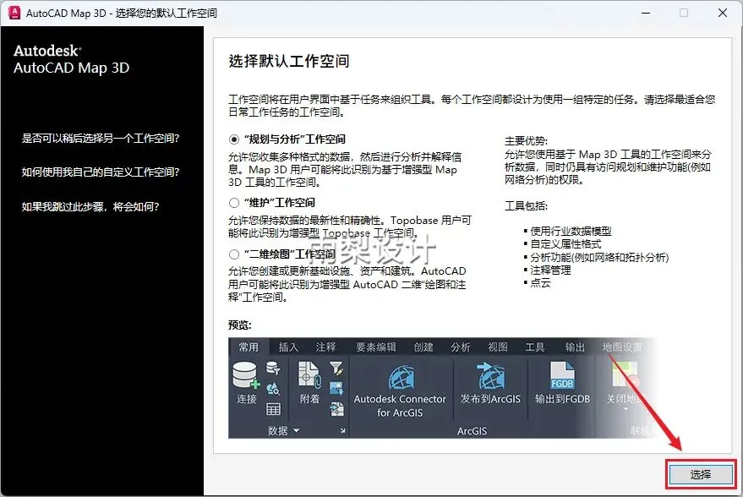Click the filter funnel icon in preview ribbon

click(336, 369)
